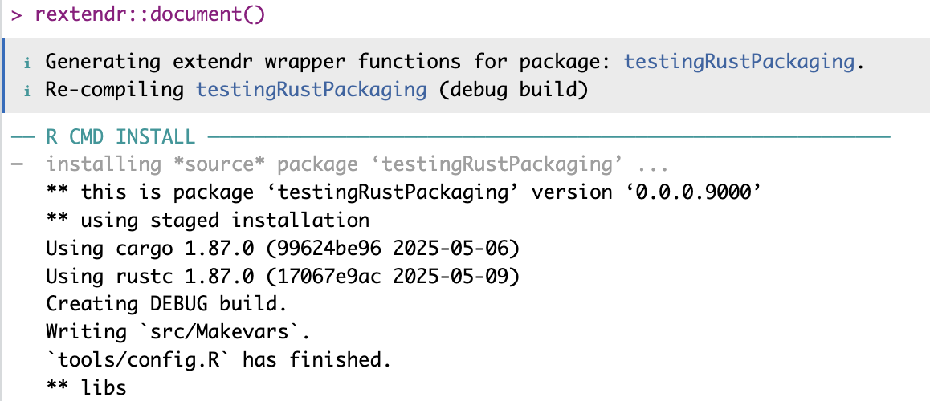
Task: Click the 'Using cargo 1.87.0' line
Action: [283, 249]
